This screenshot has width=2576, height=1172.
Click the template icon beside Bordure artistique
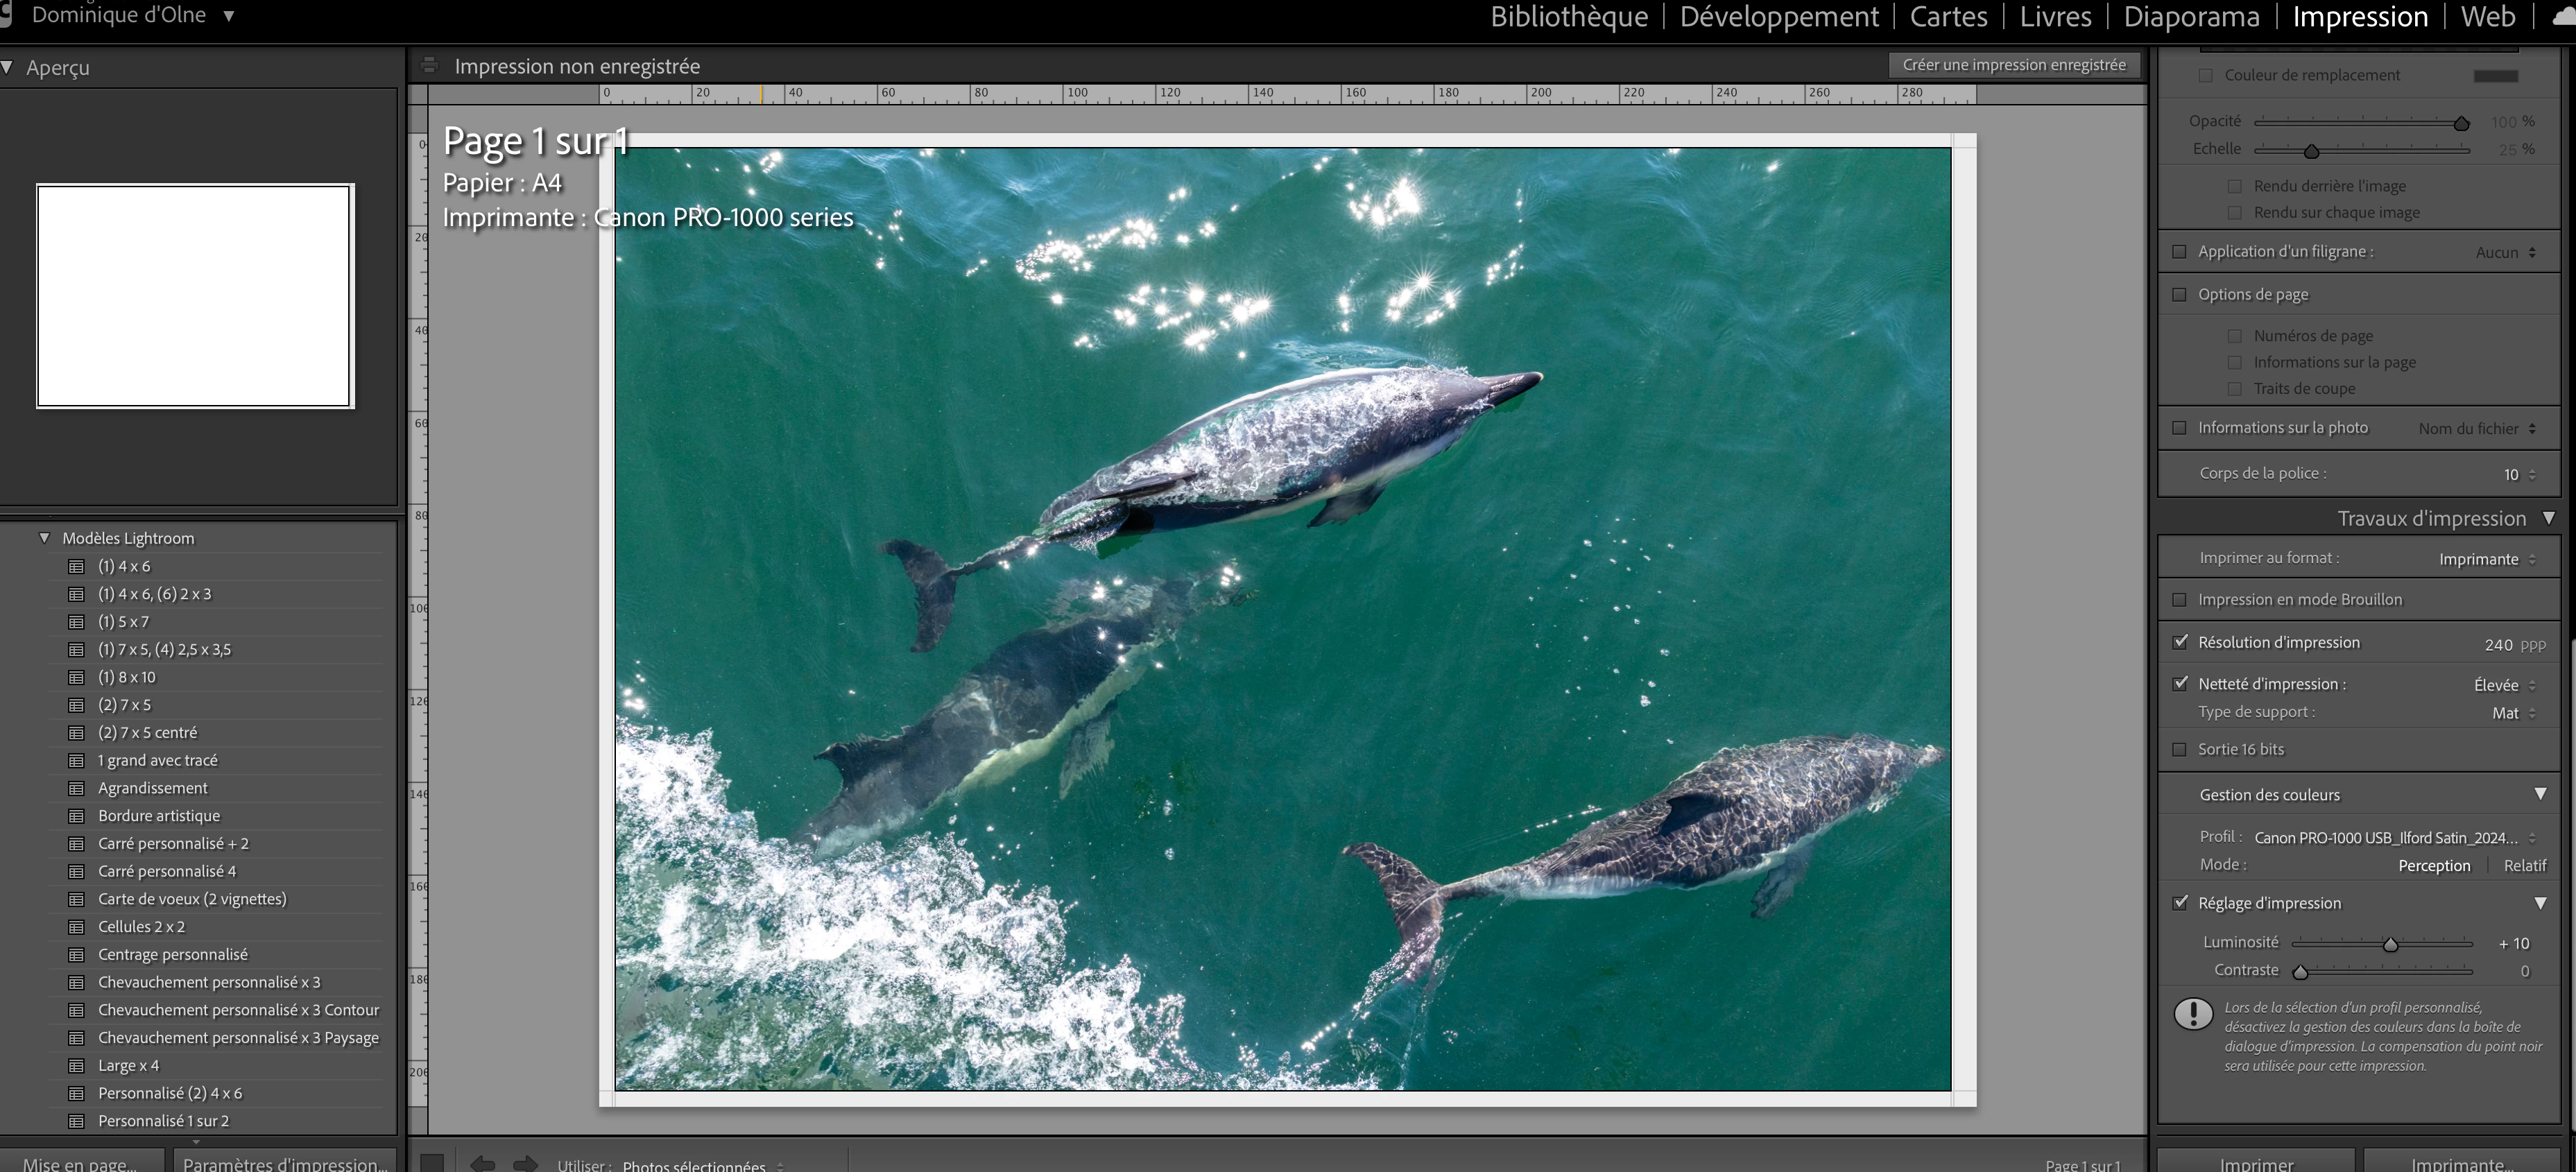(76, 816)
